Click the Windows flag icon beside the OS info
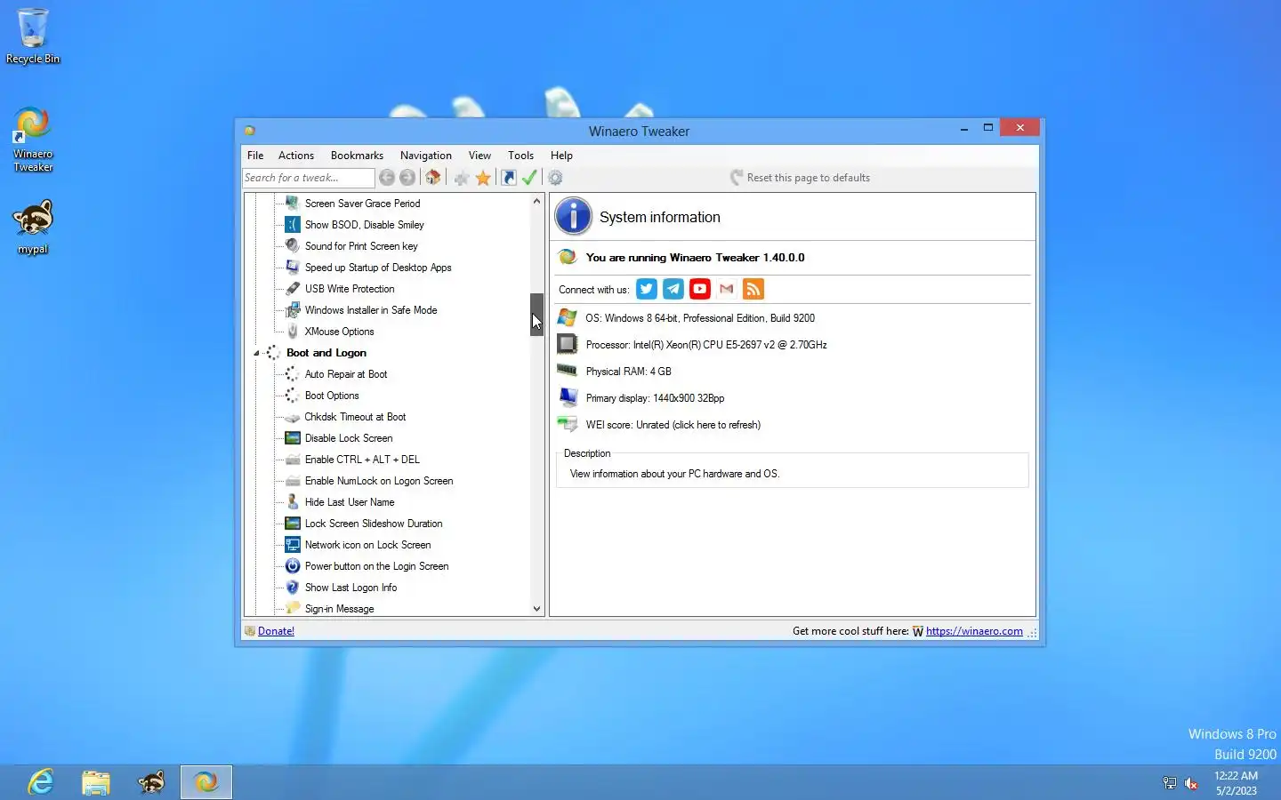The width and height of the screenshot is (1281, 800). [568, 317]
